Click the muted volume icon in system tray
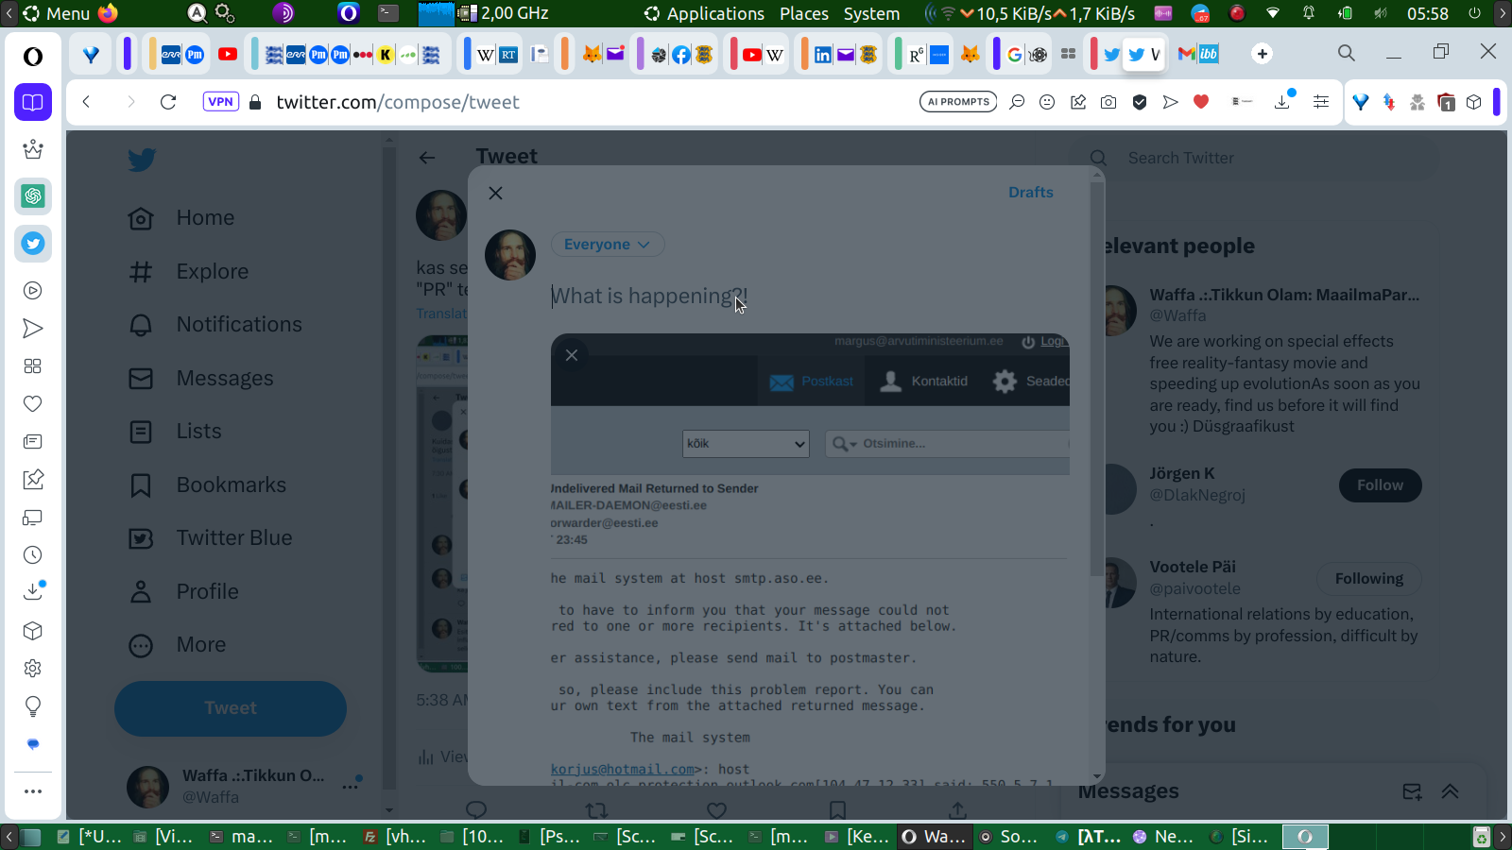 click(1381, 13)
